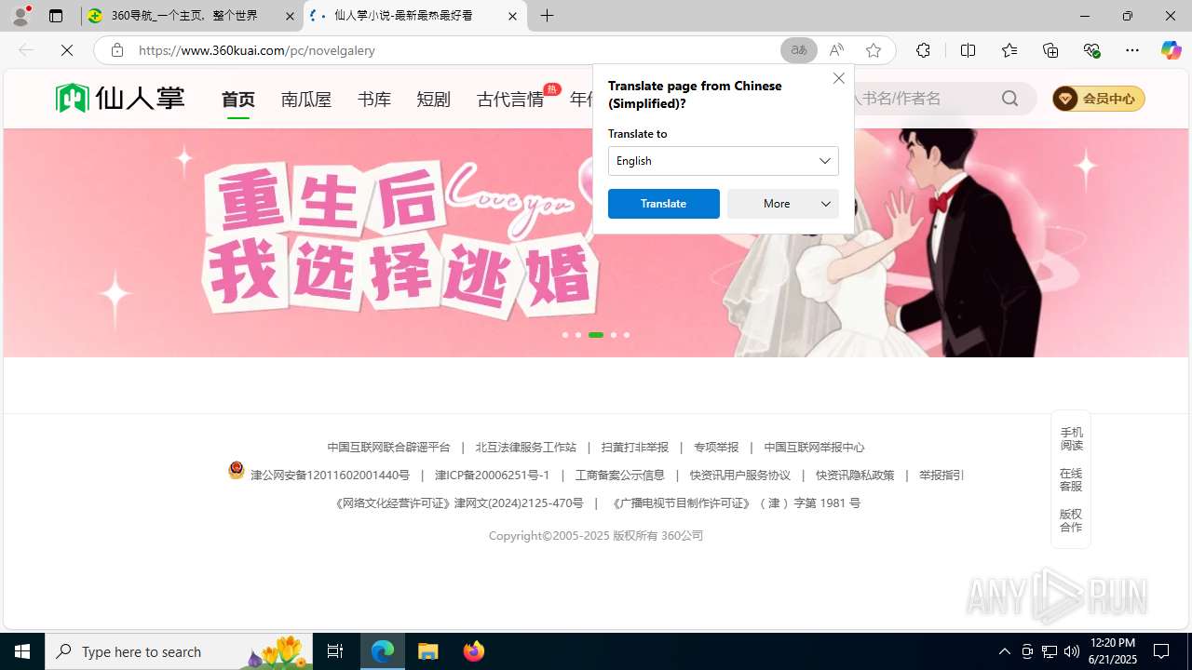Close the 360导航 tab
1192x670 pixels.
point(290,16)
